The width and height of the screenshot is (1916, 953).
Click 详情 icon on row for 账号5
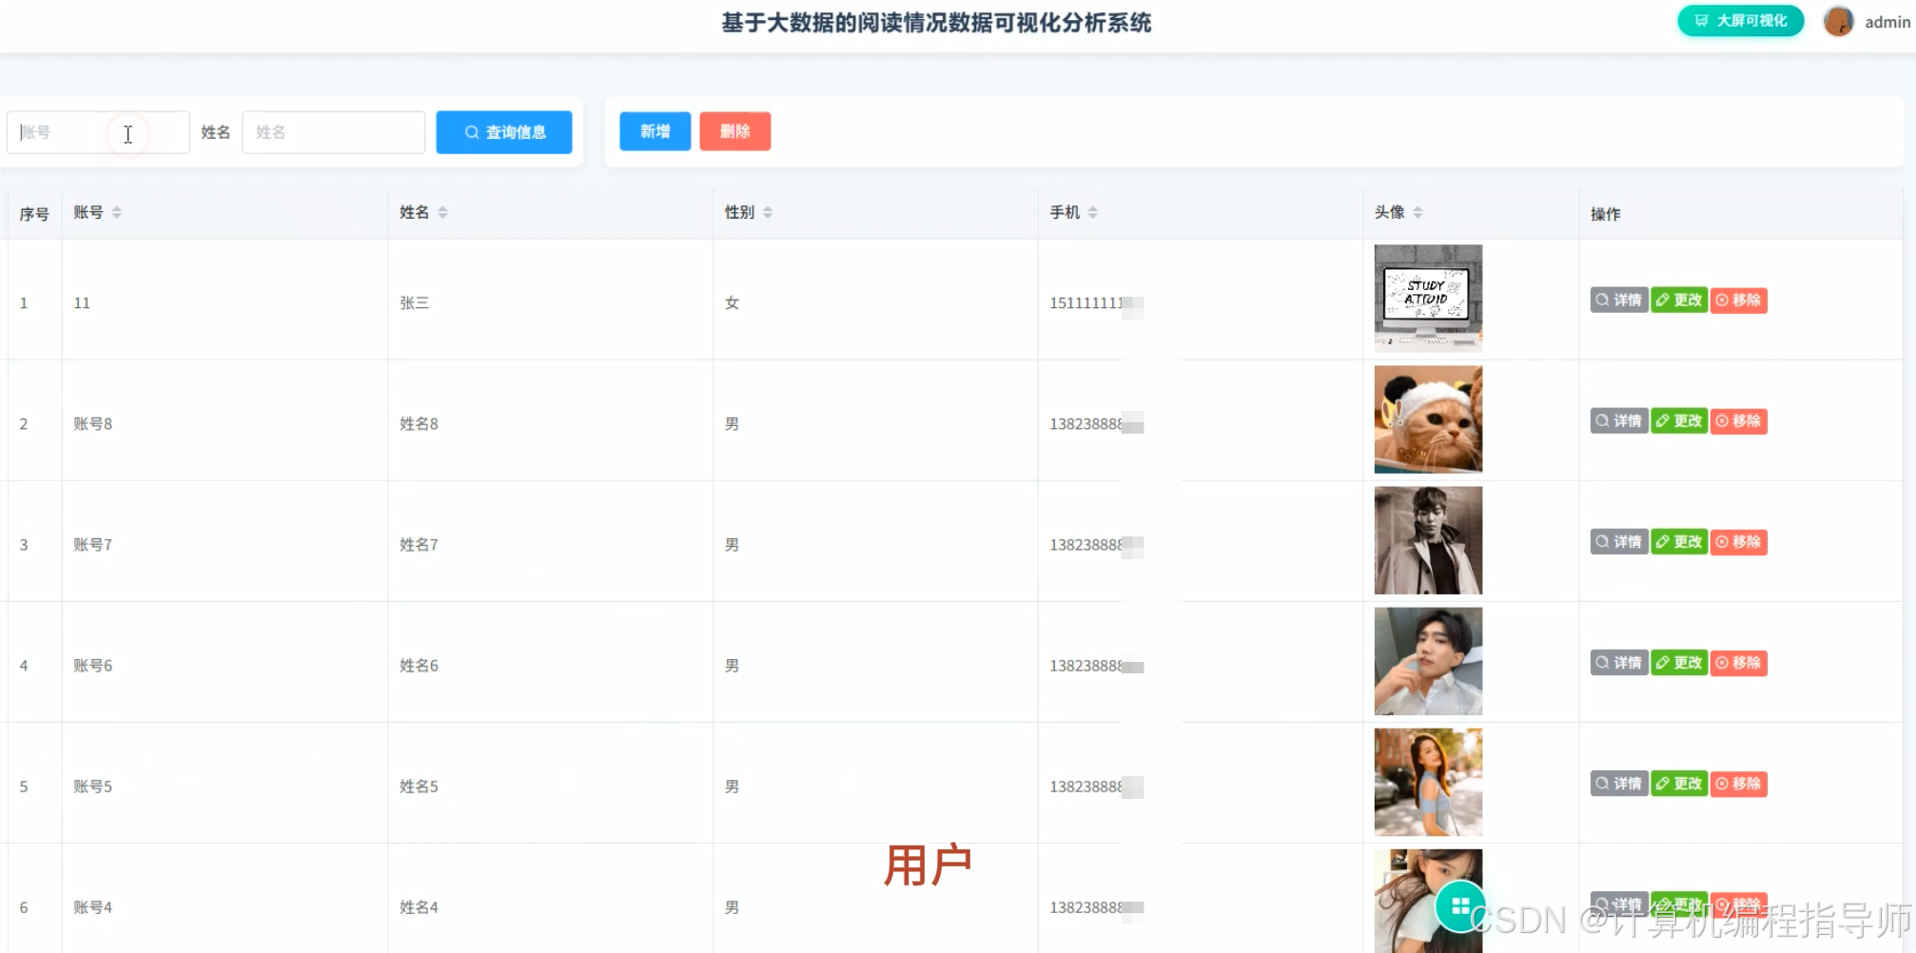1603,783
